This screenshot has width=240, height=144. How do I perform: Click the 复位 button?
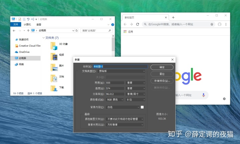click(x=162, y=74)
